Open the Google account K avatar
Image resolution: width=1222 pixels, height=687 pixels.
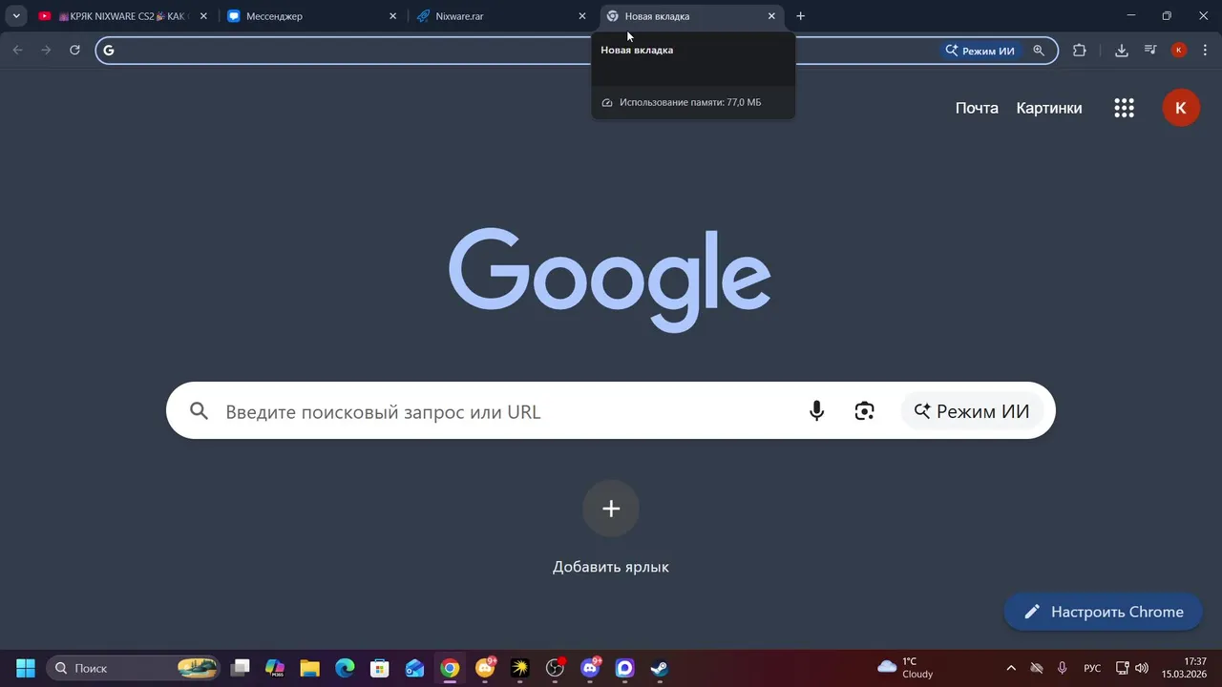(1181, 108)
